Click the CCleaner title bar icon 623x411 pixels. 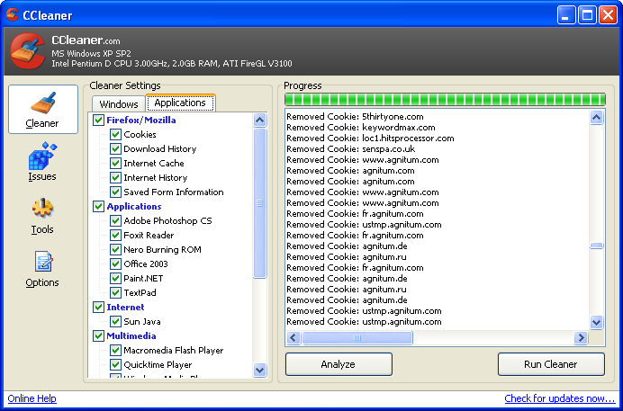click(x=13, y=14)
